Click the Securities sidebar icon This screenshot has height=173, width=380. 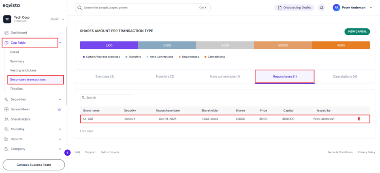tap(6, 99)
